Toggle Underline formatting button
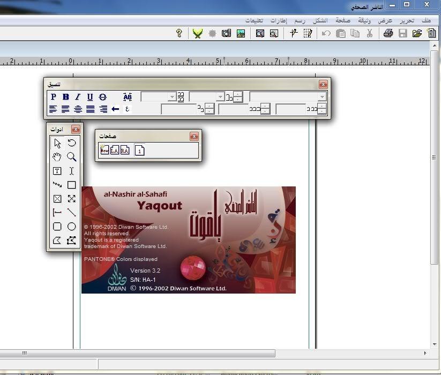This screenshot has width=441, height=375. pos(90,97)
